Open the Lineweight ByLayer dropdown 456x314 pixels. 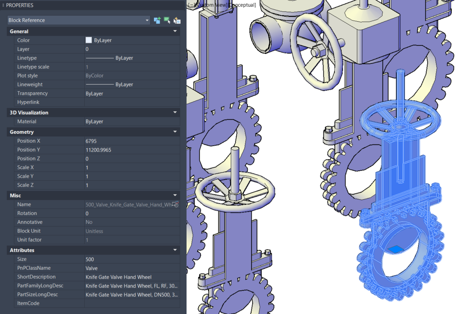(x=132, y=84)
